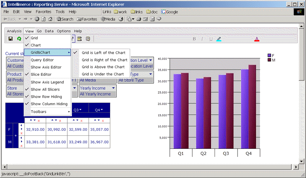Toggle Show Column Hiding option
306x178 pixels.
point(47,104)
